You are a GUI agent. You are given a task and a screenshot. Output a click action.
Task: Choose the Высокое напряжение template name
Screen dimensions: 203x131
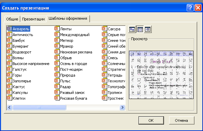coord(31,64)
